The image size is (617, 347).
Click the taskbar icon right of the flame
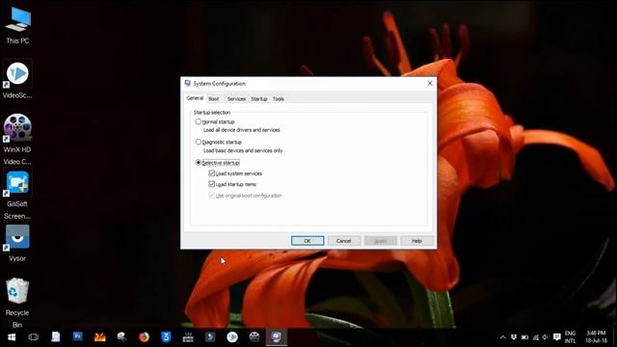(x=122, y=337)
